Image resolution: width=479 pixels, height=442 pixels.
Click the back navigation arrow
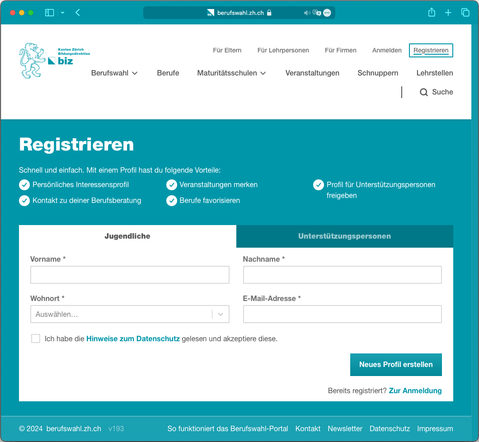[x=77, y=13]
